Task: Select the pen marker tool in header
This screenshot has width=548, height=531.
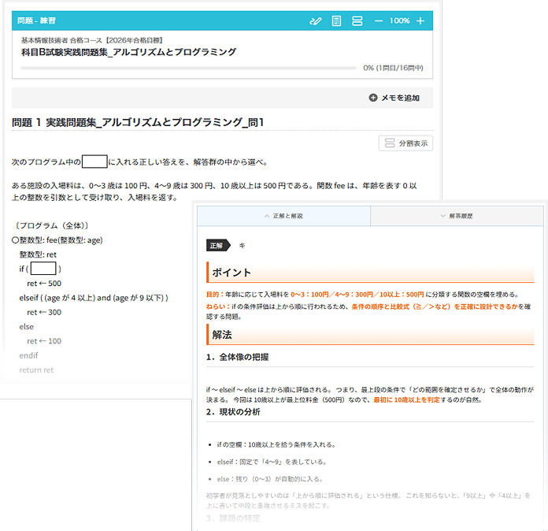Action: pos(316,20)
